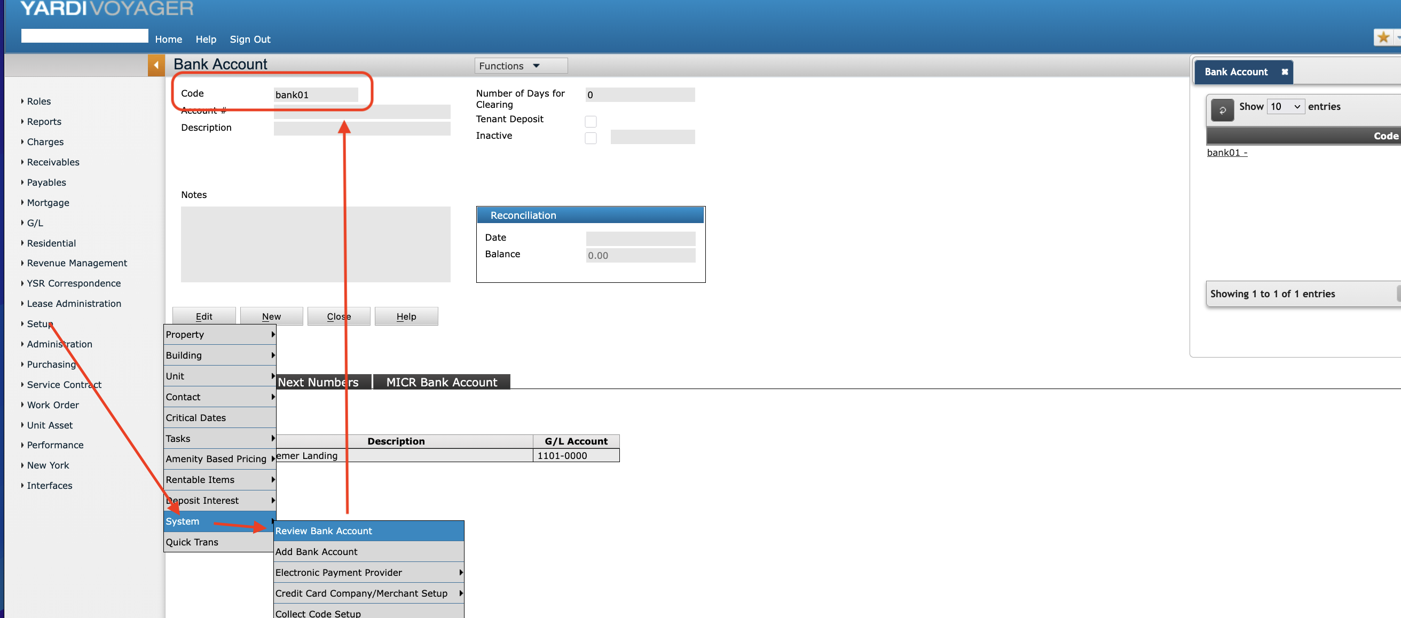Expand the Charges menu
Image resolution: width=1401 pixels, height=618 pixels.
tap(45, 142)
